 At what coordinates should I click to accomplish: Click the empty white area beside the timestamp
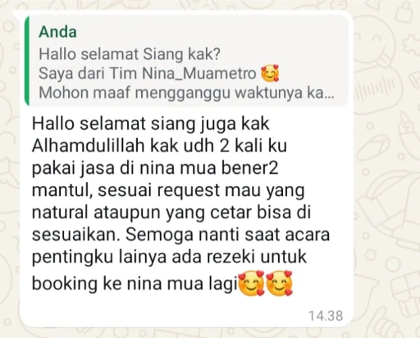(164, 316)
